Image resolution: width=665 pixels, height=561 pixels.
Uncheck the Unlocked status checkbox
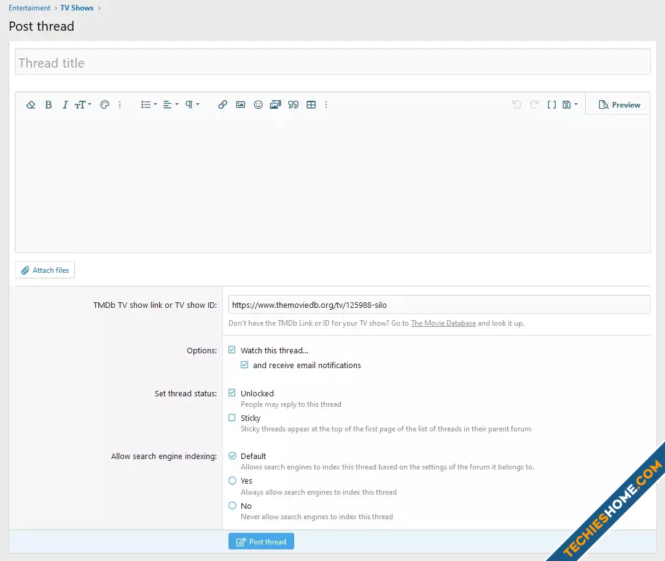[232, 393]
